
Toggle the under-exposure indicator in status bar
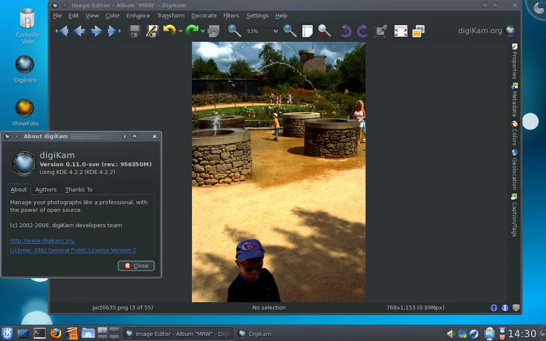494,307
